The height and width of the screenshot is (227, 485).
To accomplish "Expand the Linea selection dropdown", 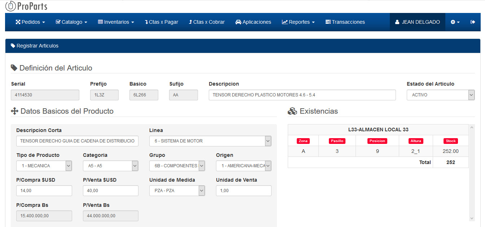I will click(x=210, y=141).
